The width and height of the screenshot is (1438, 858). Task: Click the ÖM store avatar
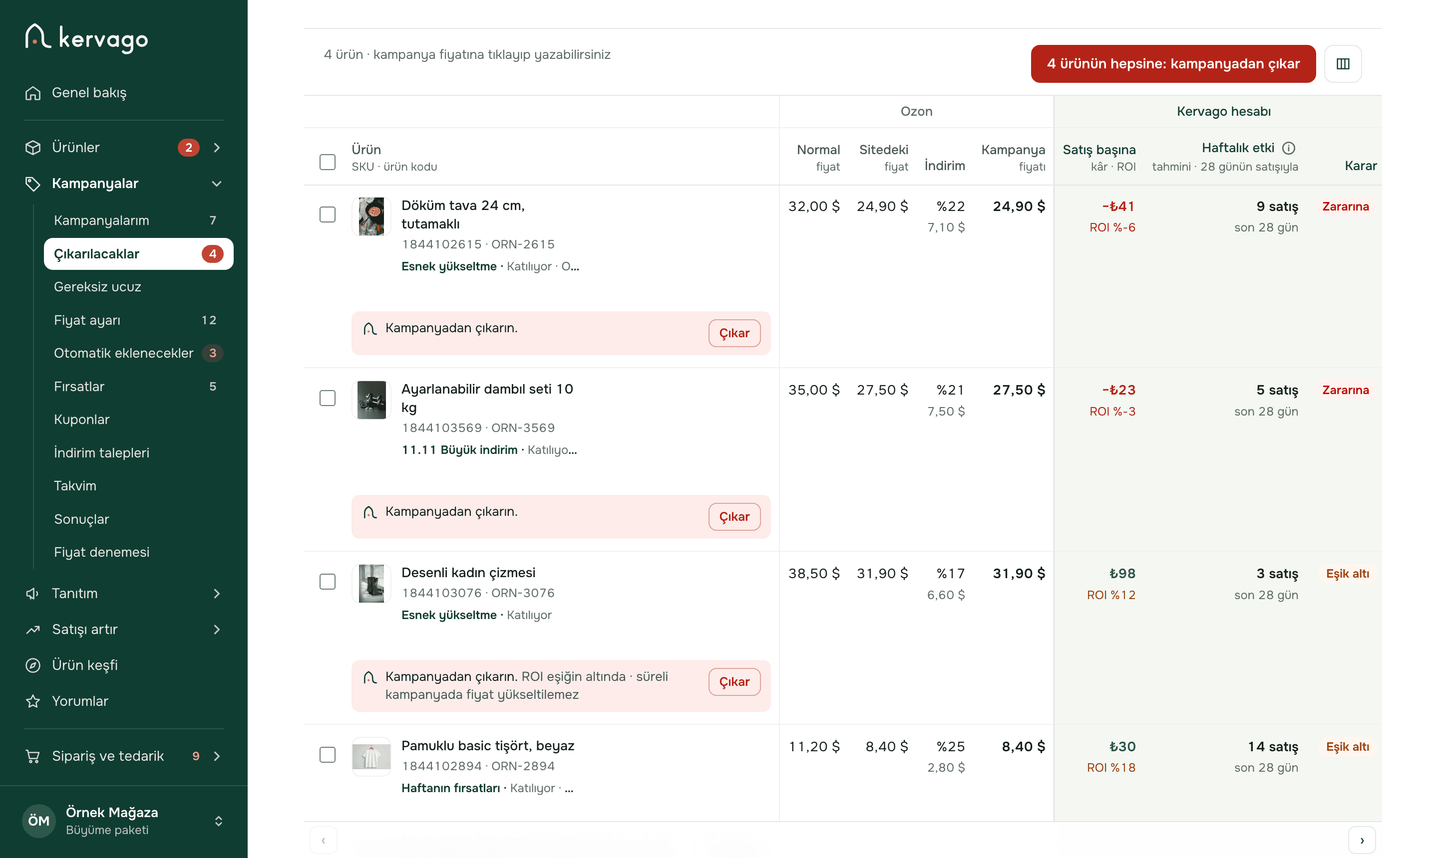39,821
